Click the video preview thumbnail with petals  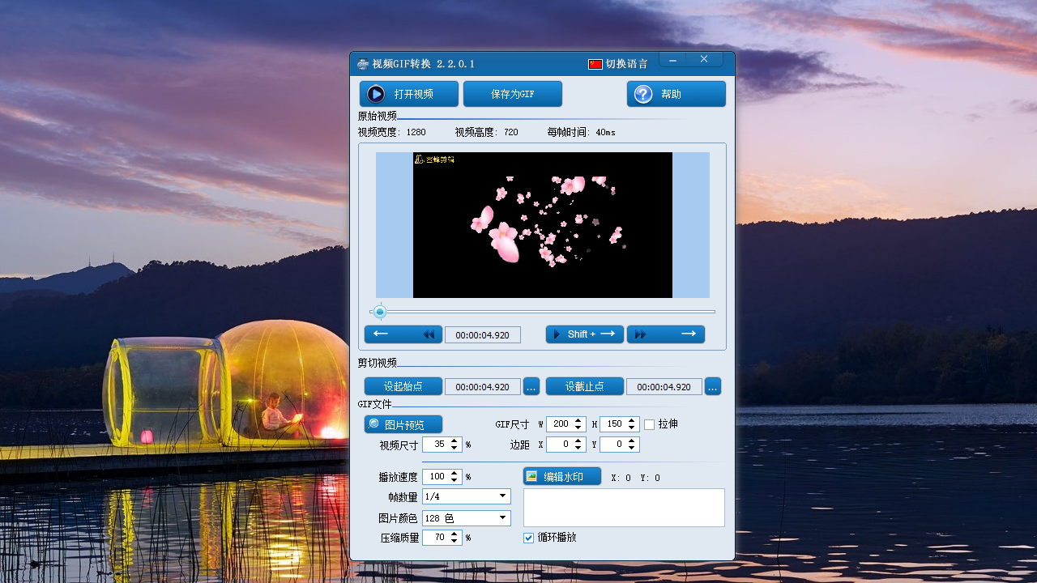pyautogui.click(x=543, y=225)
